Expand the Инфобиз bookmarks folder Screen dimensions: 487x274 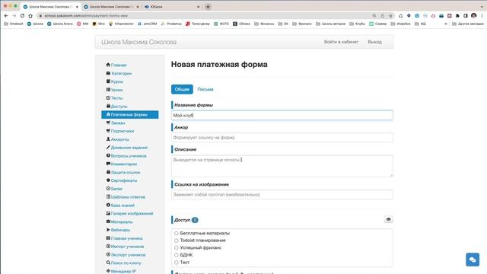point(400,24)
